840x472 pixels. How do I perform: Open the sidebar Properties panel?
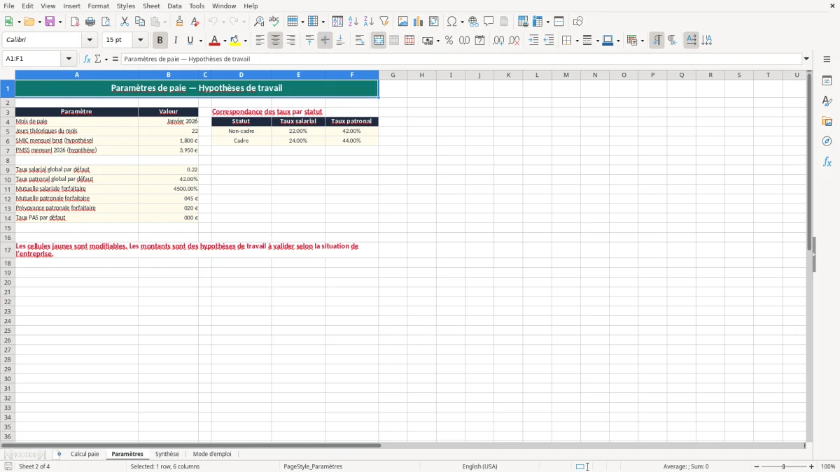pyautogui.click(x=827, y=80)
